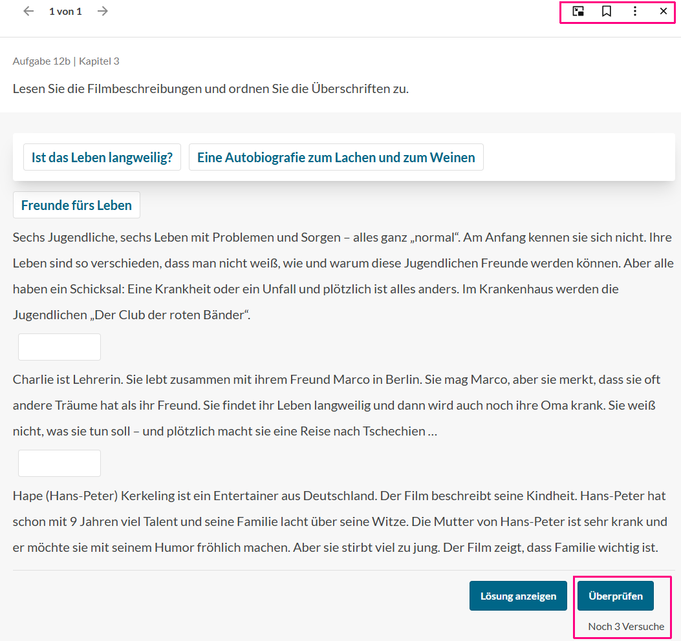Open the three-dot more options menu
Viewport: 681px width, 641px height.
(635, 11)
